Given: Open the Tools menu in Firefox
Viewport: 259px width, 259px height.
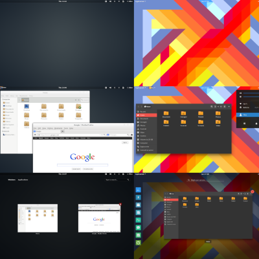Looking at the screenshot, I should (66, 128).
